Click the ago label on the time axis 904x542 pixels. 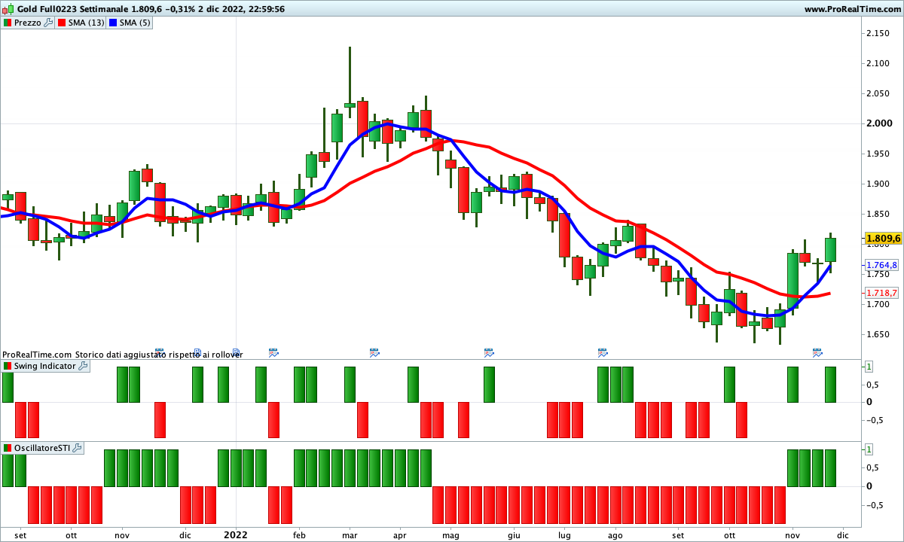tap(615, 535)
